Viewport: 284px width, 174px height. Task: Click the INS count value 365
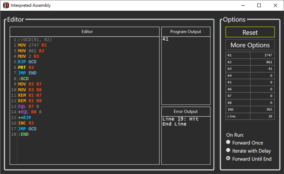pos(262,109)
